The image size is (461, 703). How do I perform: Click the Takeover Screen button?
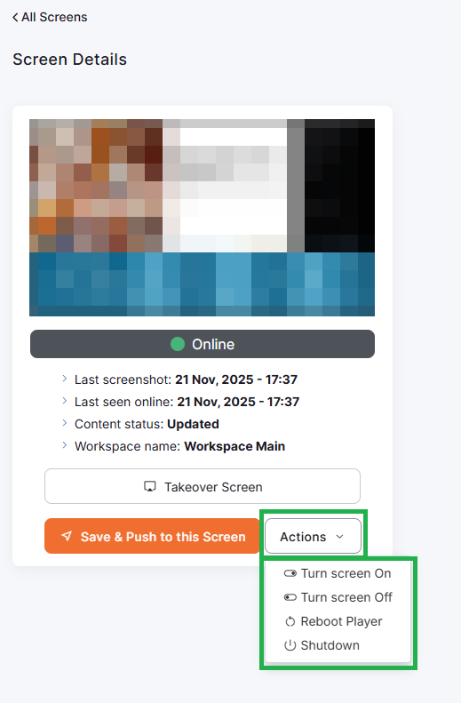click(203, 486)
